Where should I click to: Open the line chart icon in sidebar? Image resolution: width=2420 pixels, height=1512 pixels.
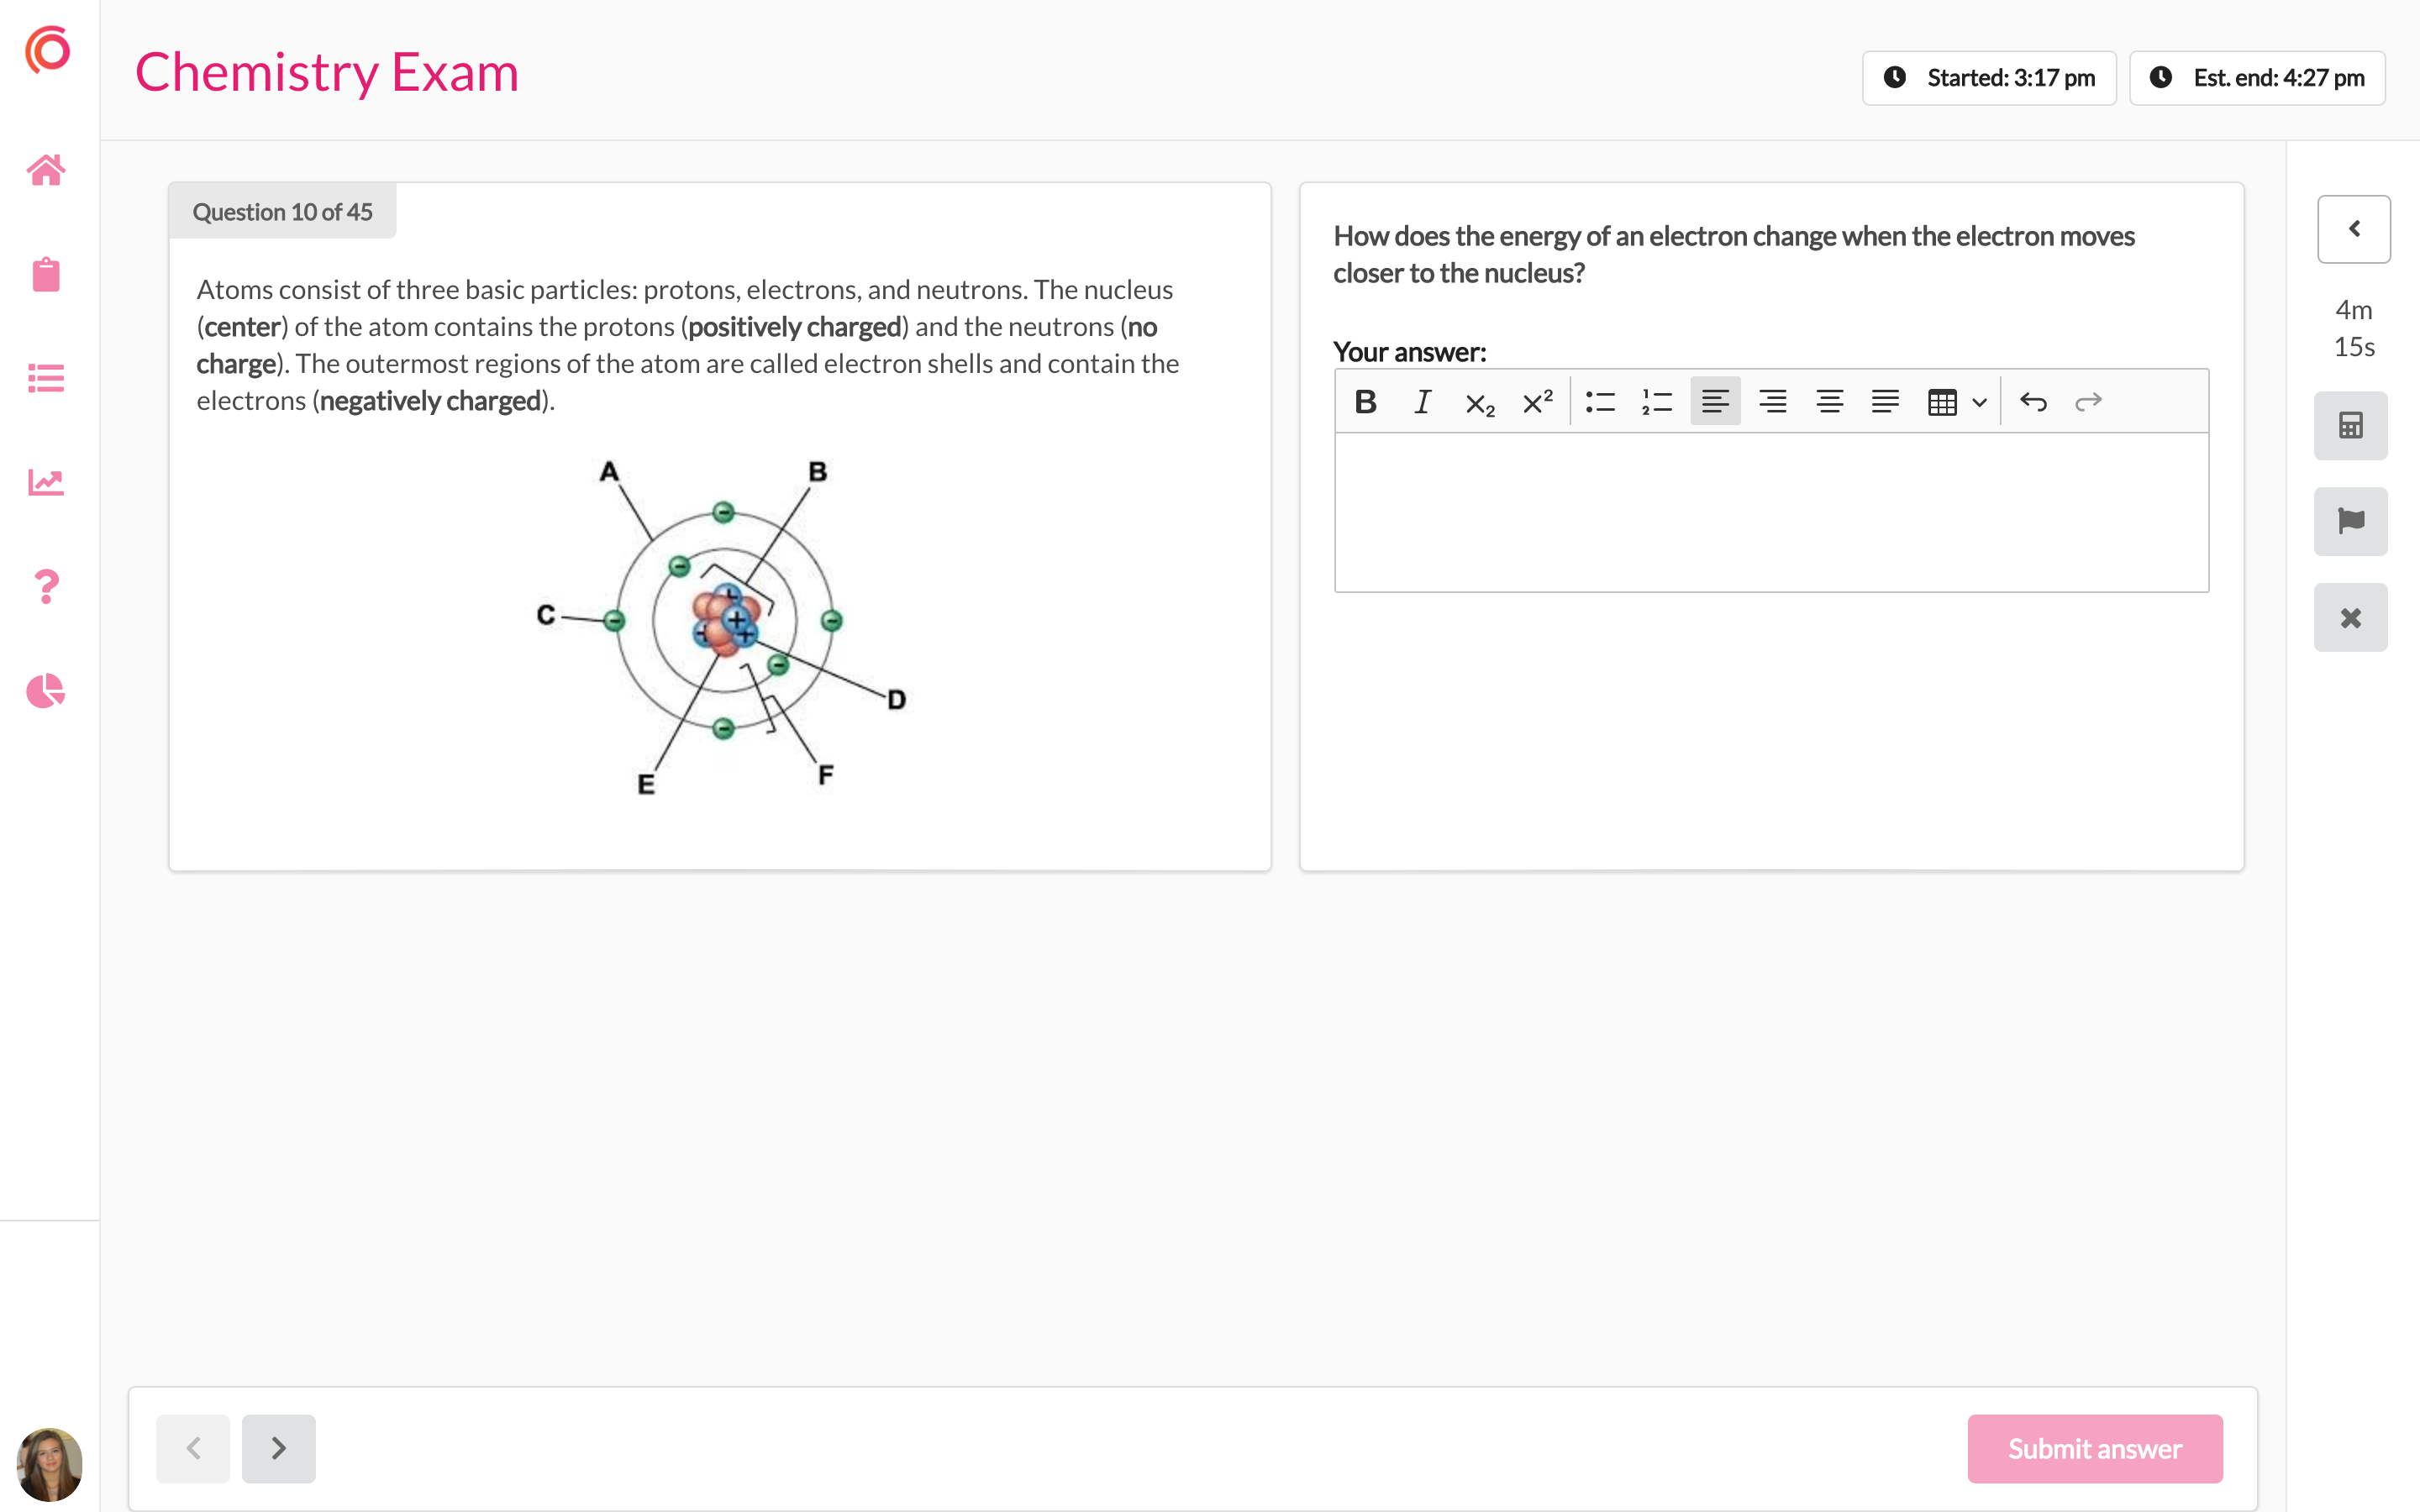[x=46, y=482]
